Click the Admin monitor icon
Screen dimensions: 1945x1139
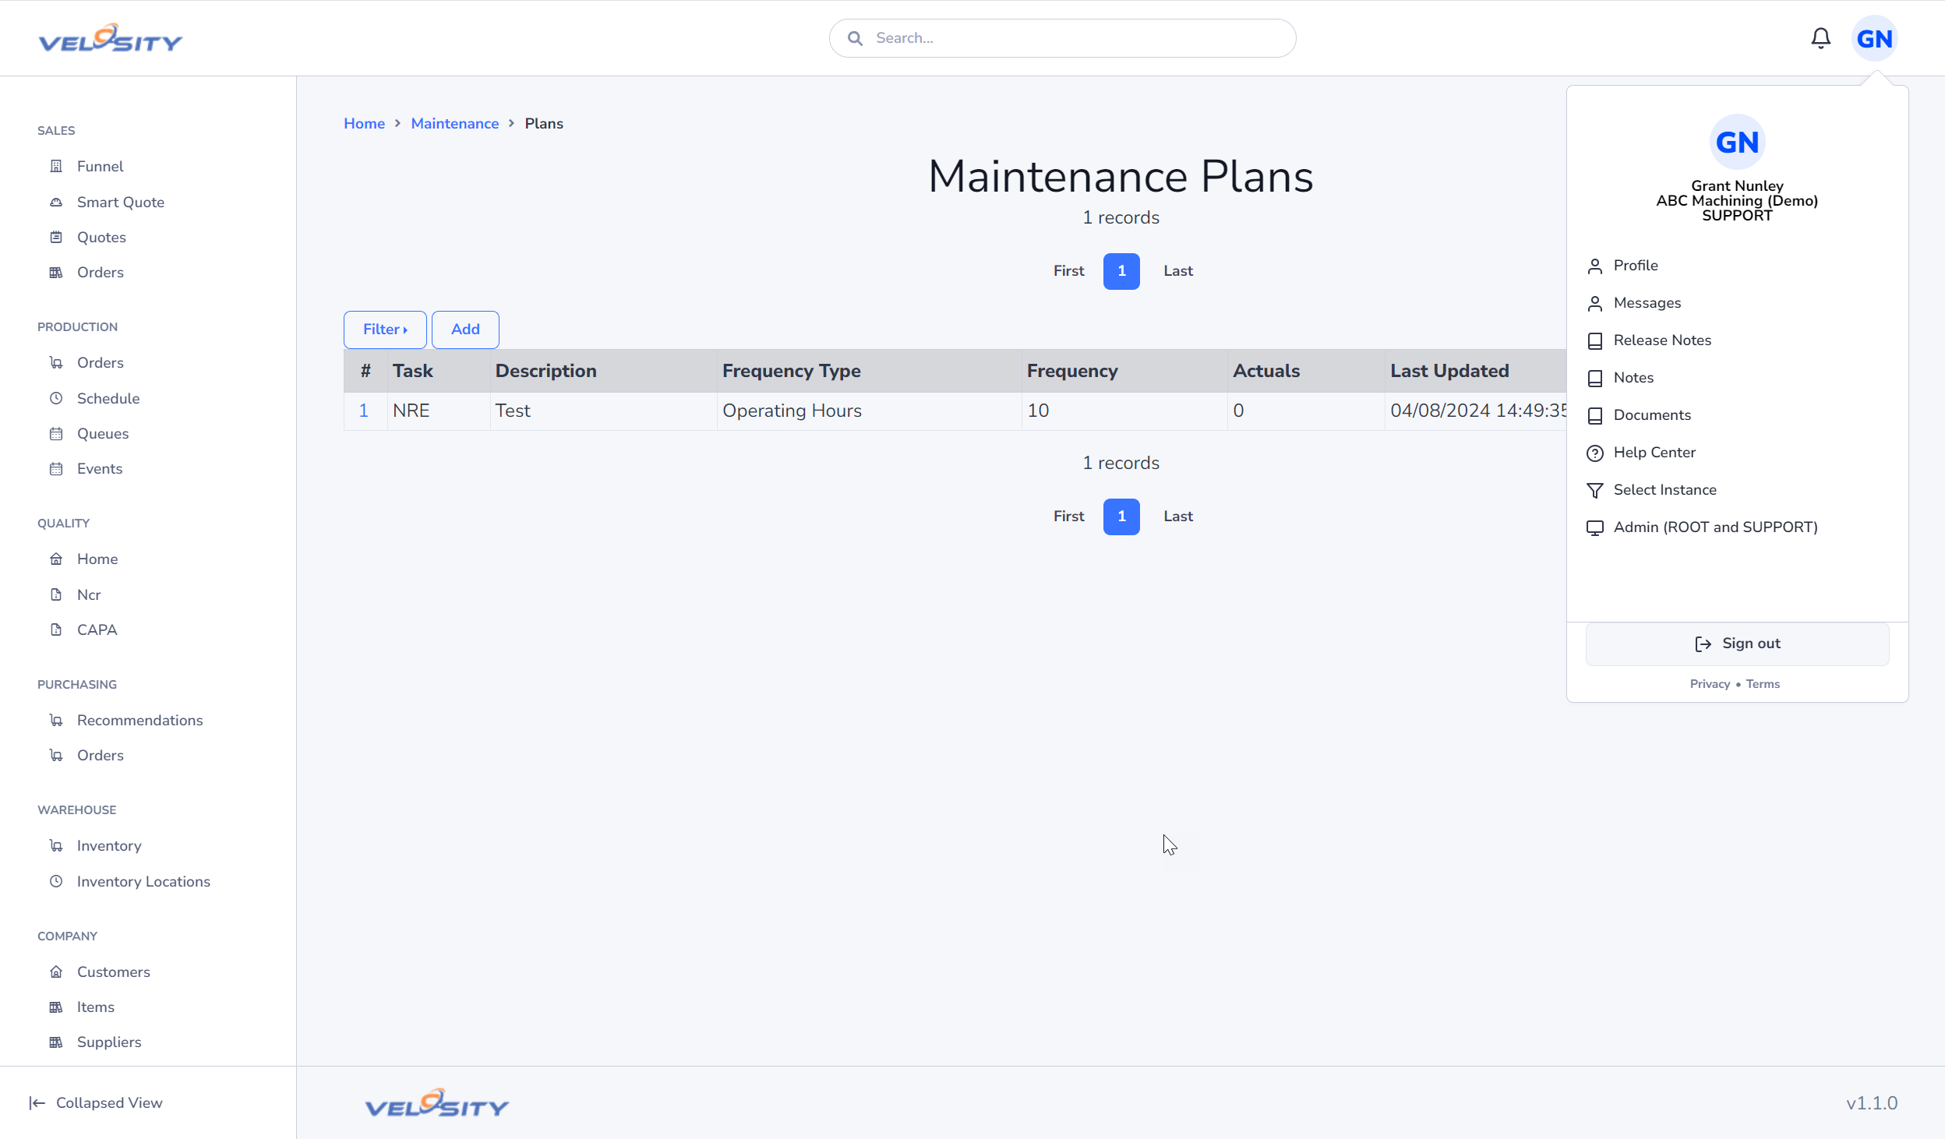1595,527
